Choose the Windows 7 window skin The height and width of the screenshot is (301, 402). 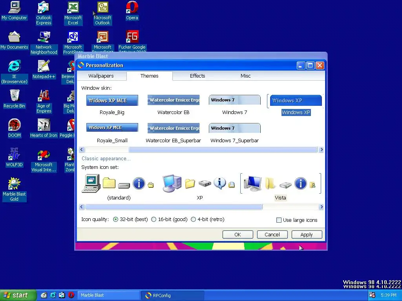tap(235, 105)
